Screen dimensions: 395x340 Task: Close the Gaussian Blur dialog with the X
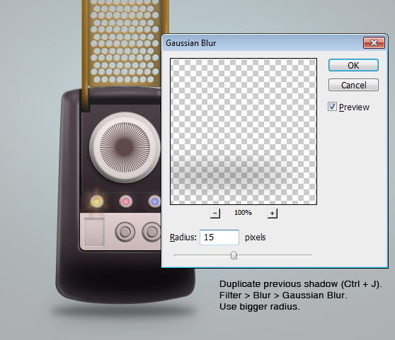point(374,42)
